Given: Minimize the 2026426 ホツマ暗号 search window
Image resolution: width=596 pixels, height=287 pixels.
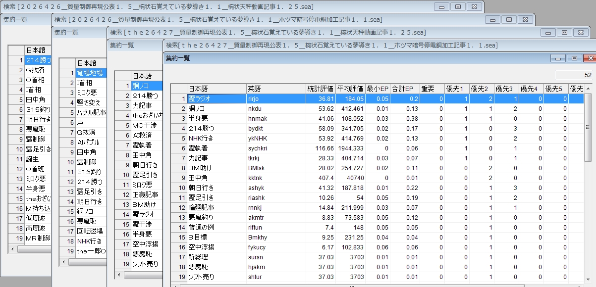Looking at the screenshot, I should tap(492, 19).
